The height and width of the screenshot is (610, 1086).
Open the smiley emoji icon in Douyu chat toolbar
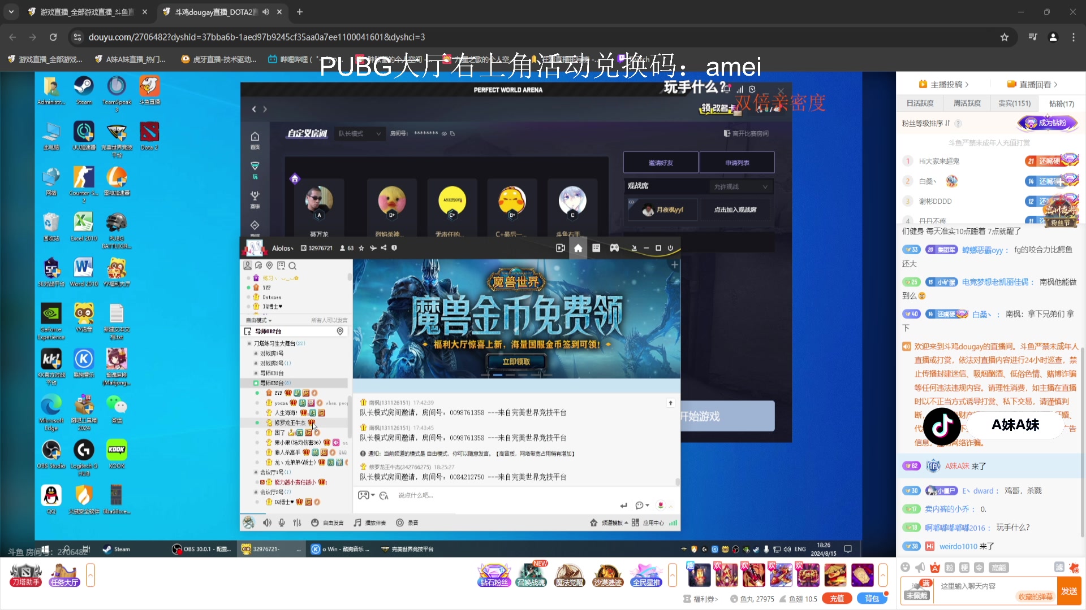click(x=906, y=568)
